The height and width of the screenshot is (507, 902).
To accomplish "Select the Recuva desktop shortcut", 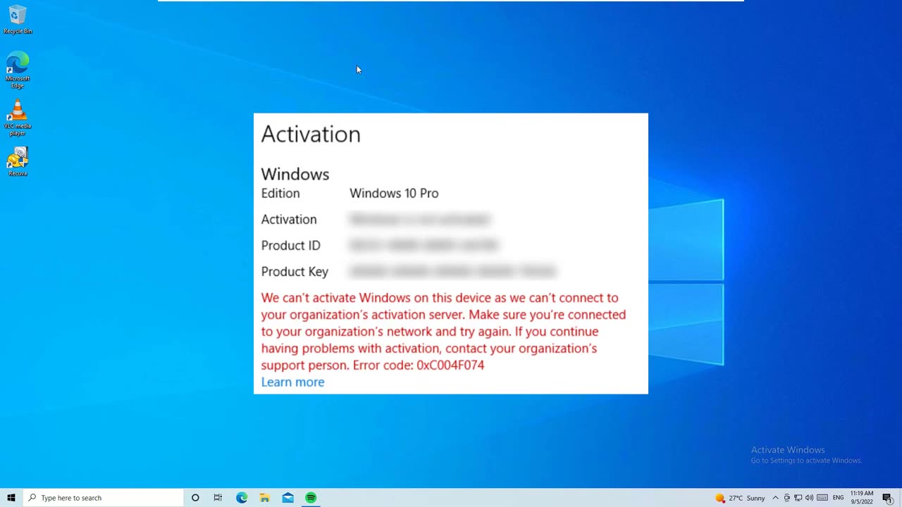I will pos(18,161).
